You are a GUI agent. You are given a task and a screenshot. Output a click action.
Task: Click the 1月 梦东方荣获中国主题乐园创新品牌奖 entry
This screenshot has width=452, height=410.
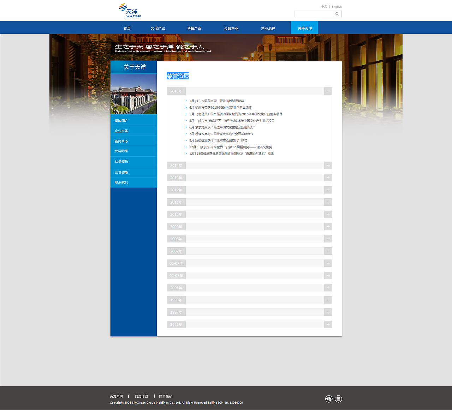[216, 101]
